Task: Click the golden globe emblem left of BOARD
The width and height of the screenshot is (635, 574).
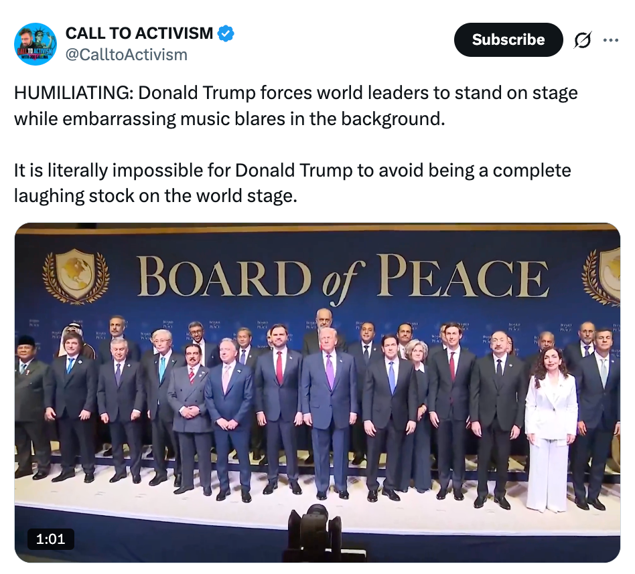Action: [x=76, y=276]
